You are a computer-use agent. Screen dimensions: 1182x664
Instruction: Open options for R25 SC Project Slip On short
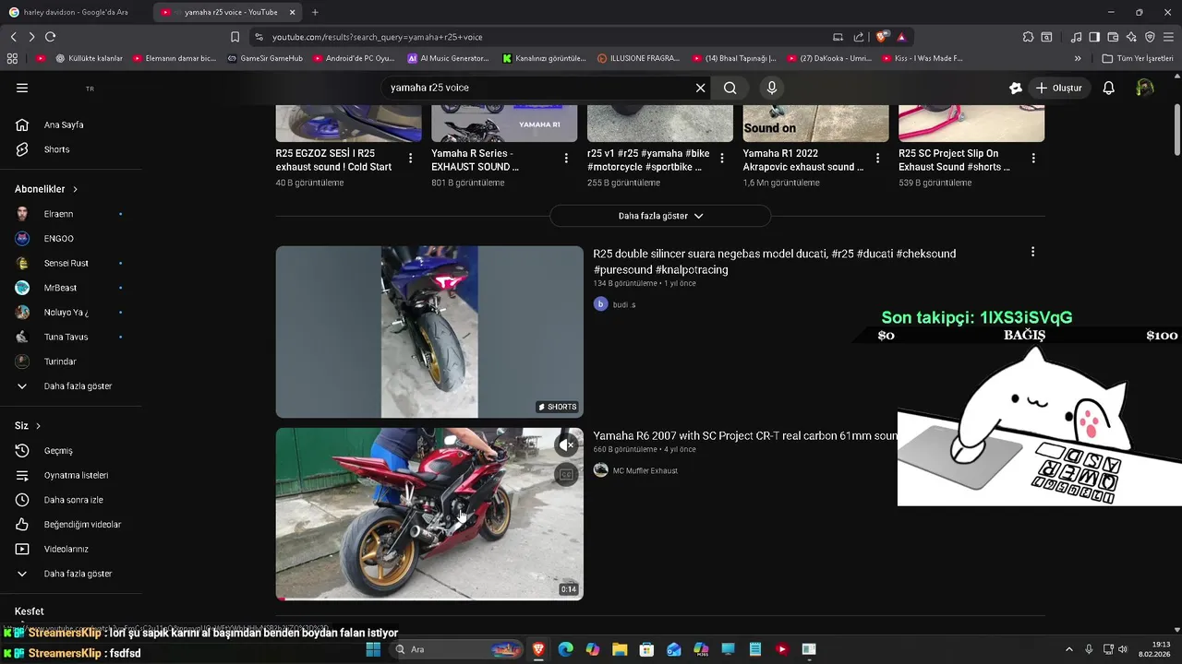tap(1033, 159)
